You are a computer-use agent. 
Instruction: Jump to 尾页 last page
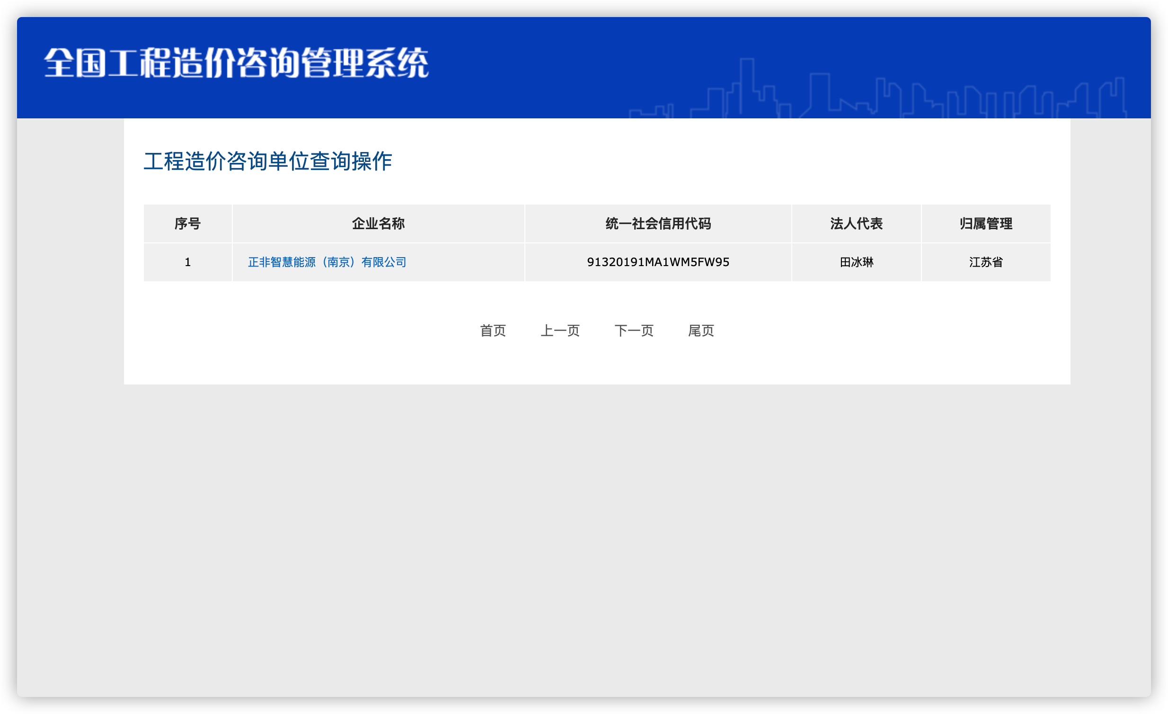701,330
